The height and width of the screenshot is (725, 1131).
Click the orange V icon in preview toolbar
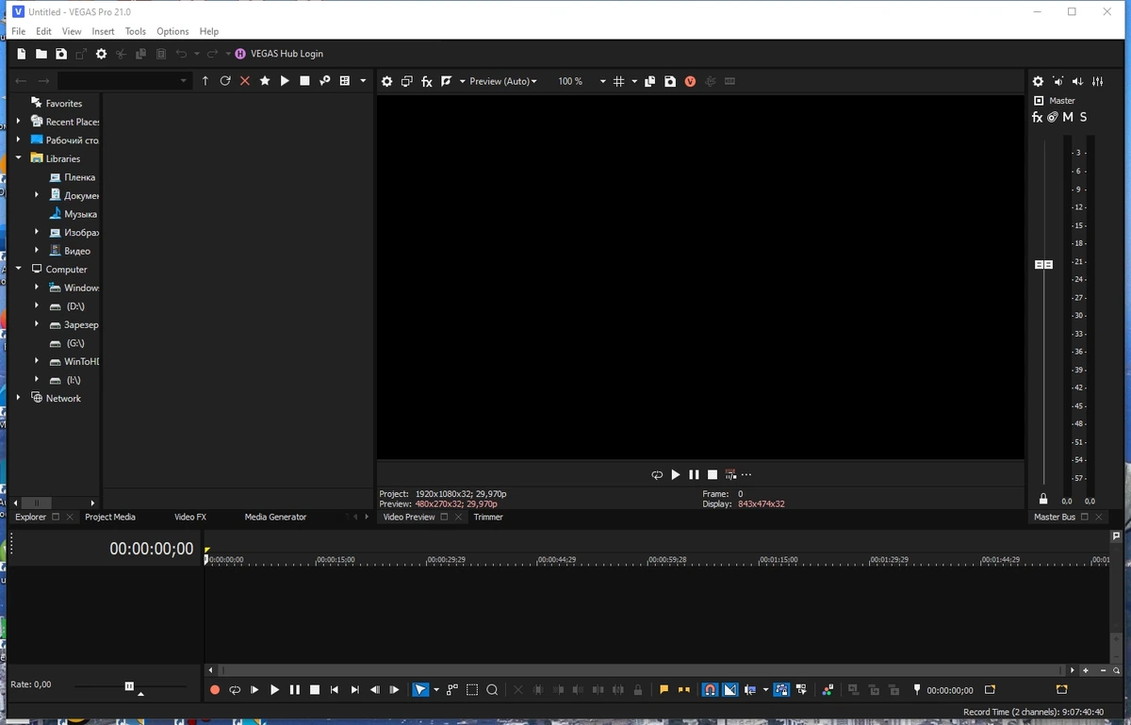[x=690, y=82]
